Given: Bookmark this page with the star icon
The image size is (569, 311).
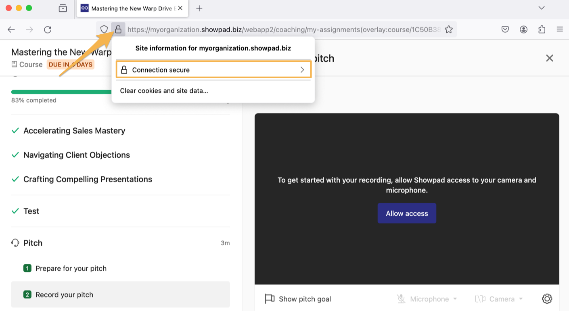Looking at the screenshot, I should pos(449,29).
